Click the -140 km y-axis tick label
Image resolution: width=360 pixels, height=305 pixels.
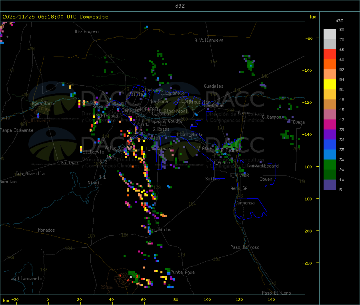click(x=308, y=134)
